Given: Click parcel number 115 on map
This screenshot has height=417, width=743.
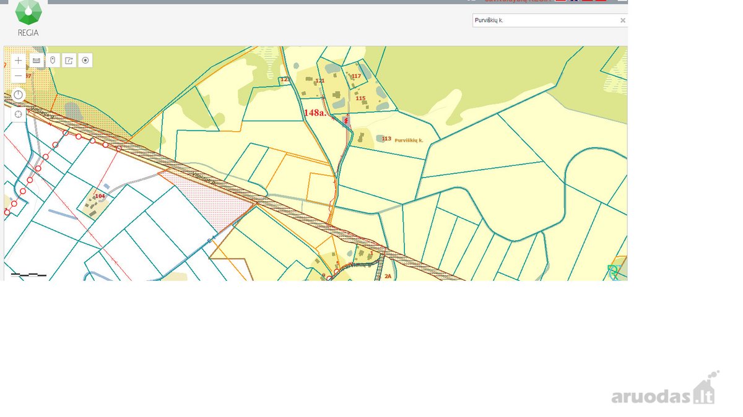Looking at the screenshot, I should point(360,98).
